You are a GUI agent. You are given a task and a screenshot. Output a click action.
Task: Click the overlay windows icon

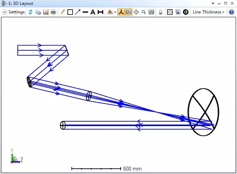tap(178, 12)
